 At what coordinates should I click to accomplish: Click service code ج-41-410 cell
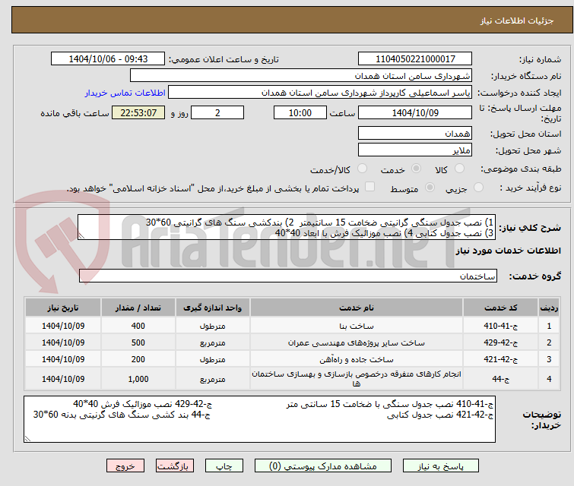[500, 326]
